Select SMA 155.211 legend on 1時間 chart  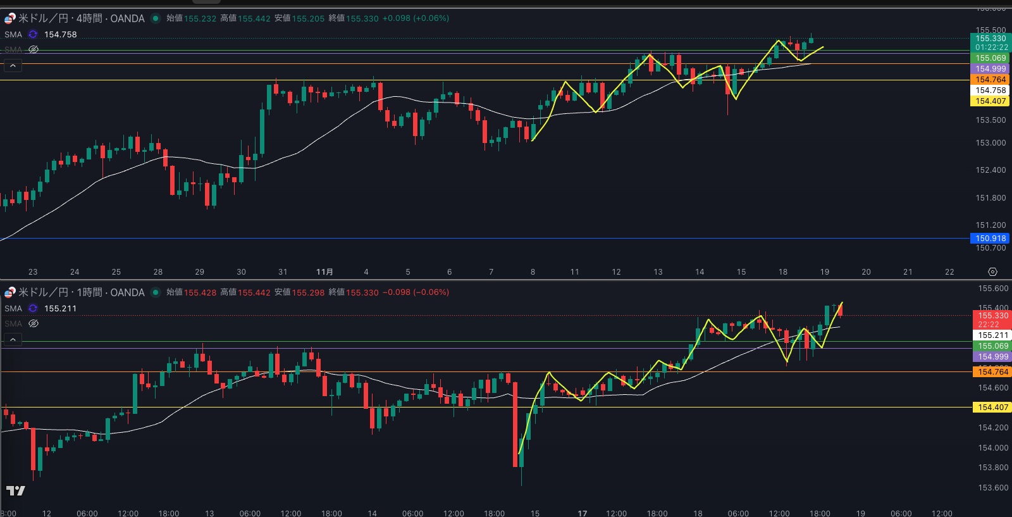click(x=60, y=309)
